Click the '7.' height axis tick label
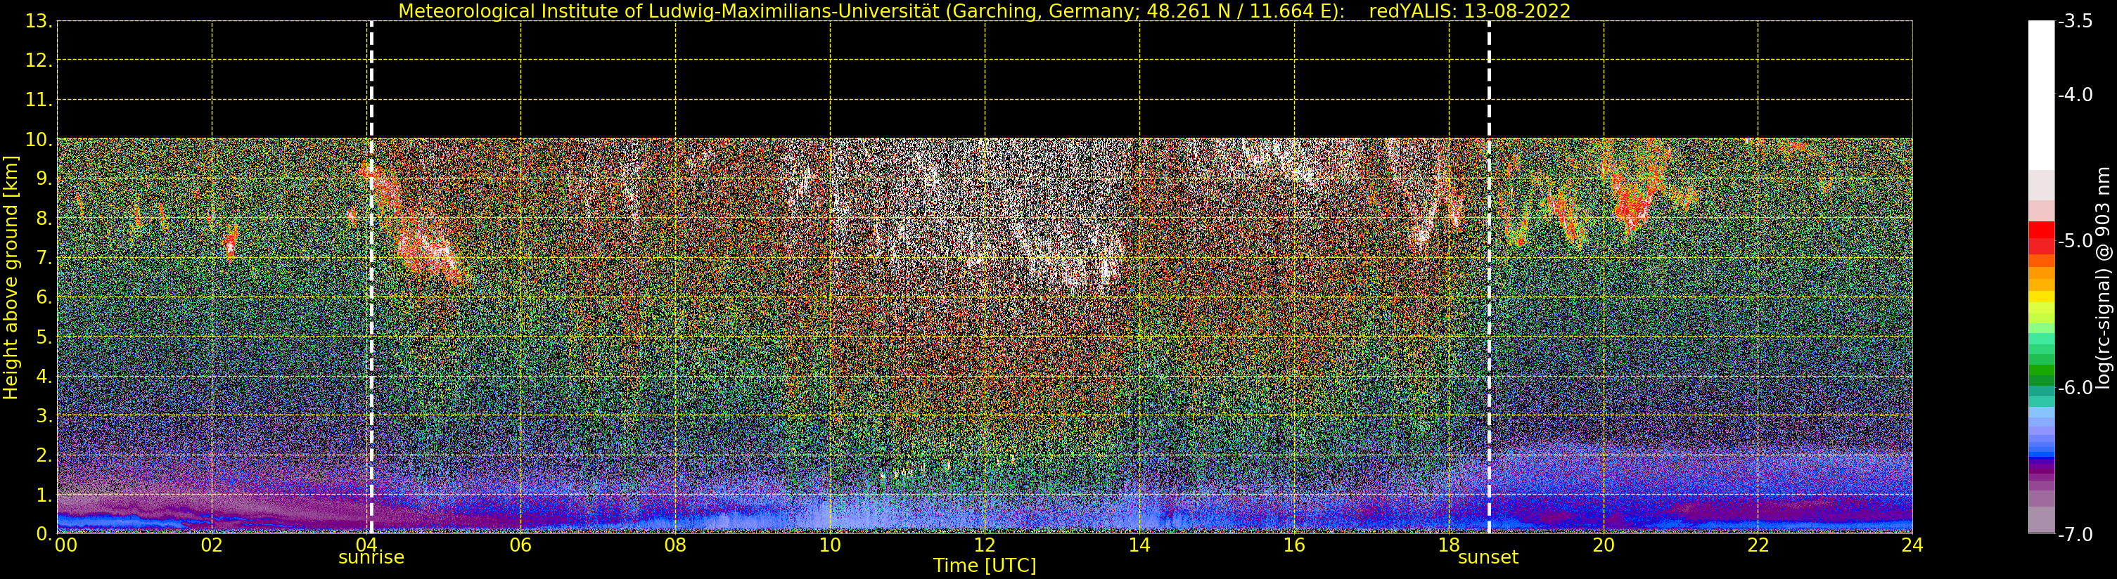Image resolution: width=2117 pixels, height=579 pixels. (x=44, y=258)
